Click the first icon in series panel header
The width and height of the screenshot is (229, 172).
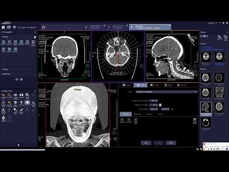(201, 36)
